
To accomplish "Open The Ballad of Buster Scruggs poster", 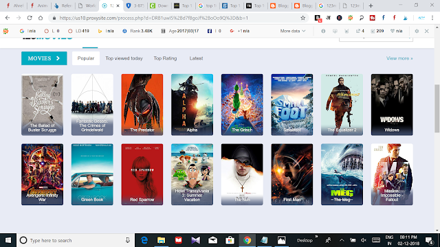I will [x=43, y=105].
